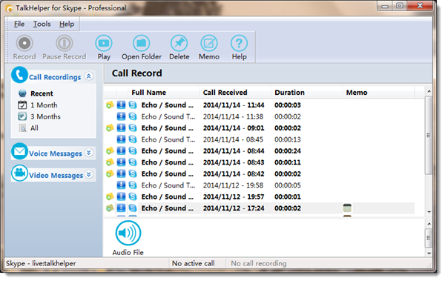Open the Memo editor icon

(209, 43)
